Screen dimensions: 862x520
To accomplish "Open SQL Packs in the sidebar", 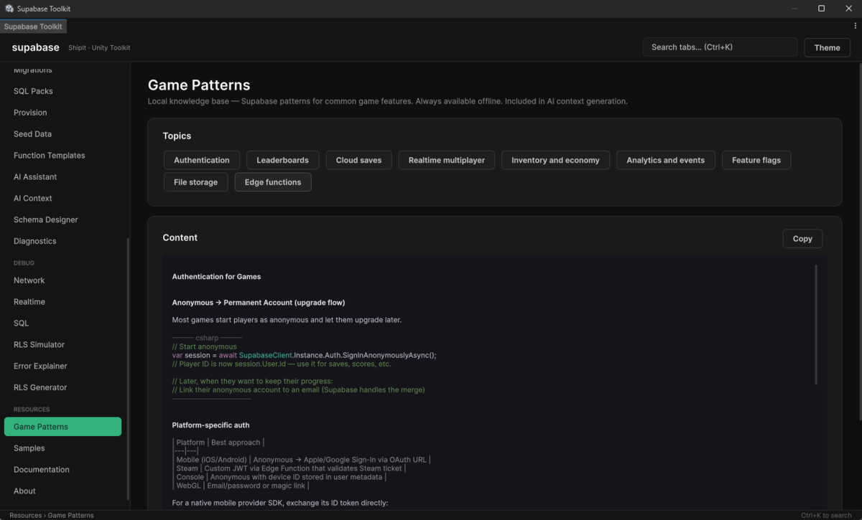I will (33, 91).
